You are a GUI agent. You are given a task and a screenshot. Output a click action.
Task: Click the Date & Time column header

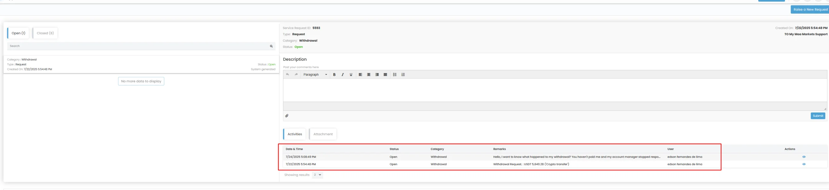(x=294, y=149)
